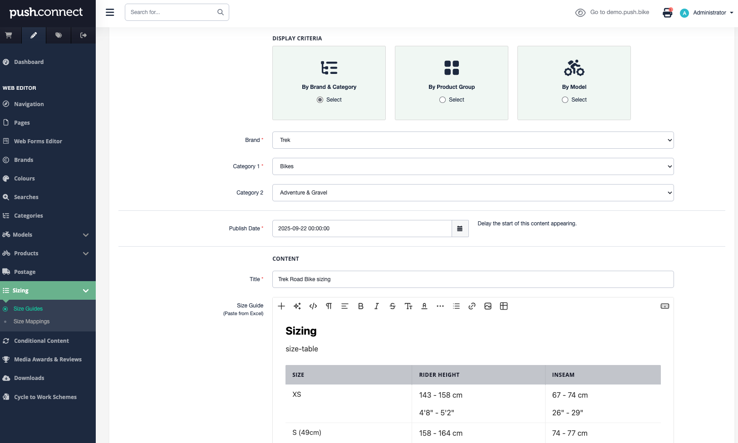
Task: Click the italic formatting icon
Action: click(376, 306)
